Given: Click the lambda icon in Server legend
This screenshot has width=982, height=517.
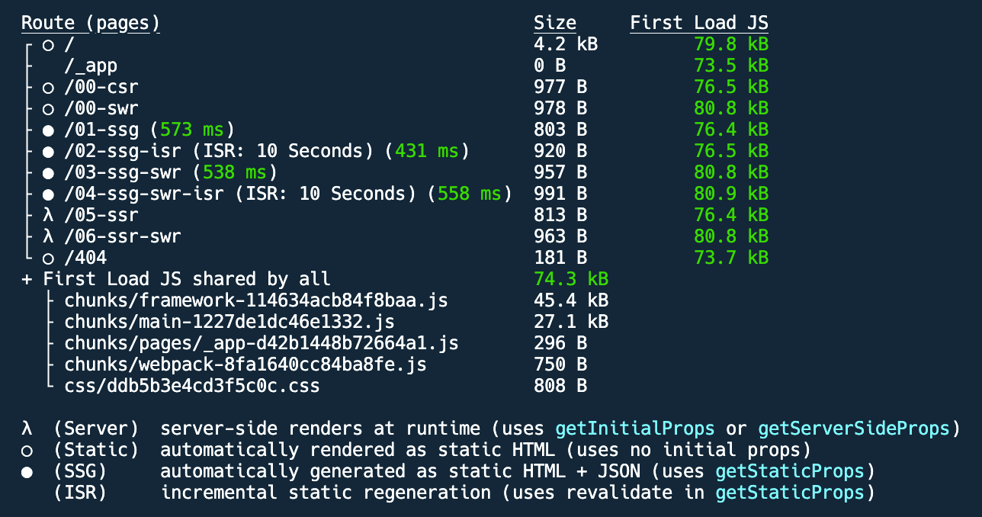Looking at the screenshot, I should click(27, 429).
